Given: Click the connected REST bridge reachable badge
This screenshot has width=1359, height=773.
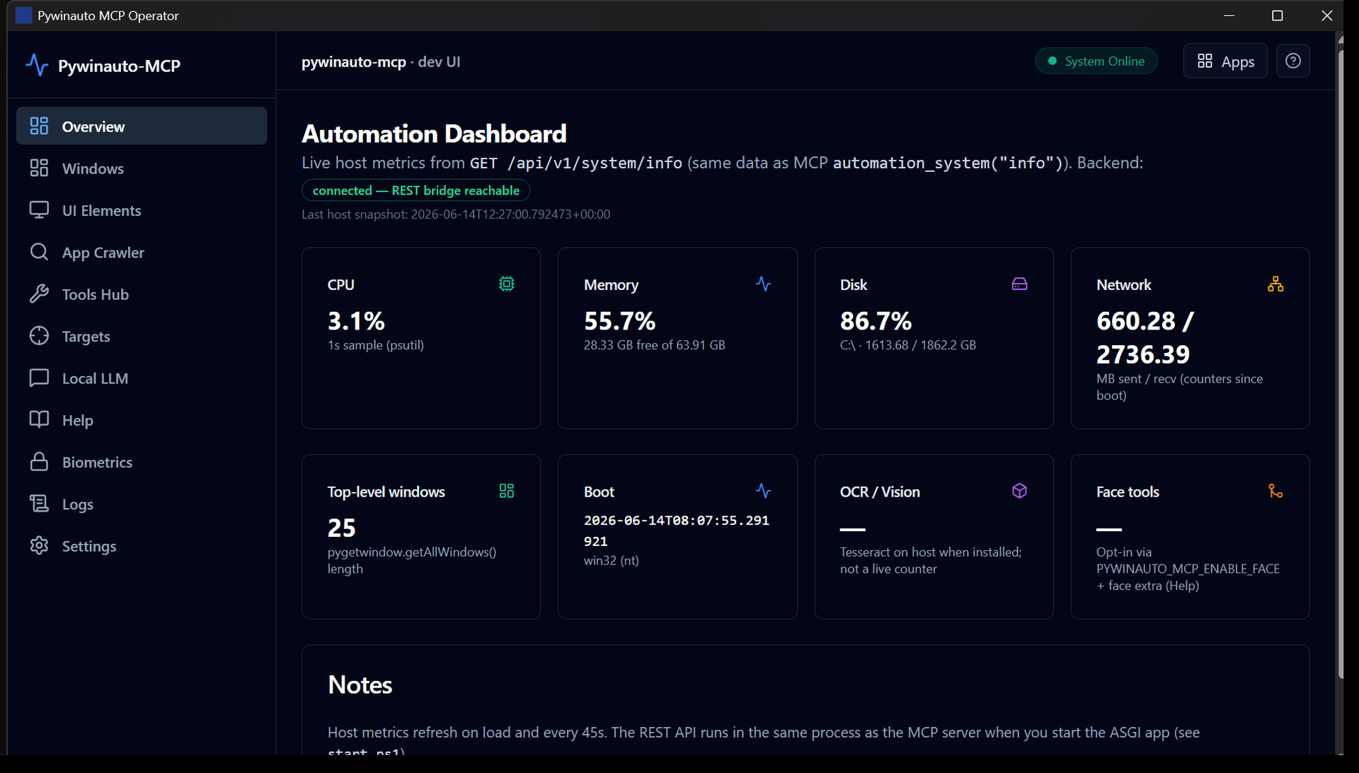Looking at the screenshot, I should (x=415, y=190).
